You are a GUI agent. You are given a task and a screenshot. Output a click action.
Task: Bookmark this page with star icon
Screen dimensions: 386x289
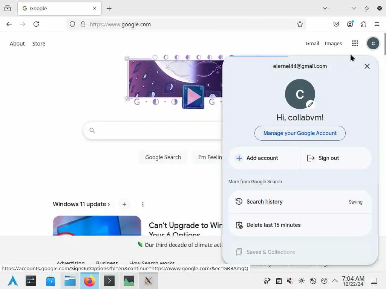(300, 24)
